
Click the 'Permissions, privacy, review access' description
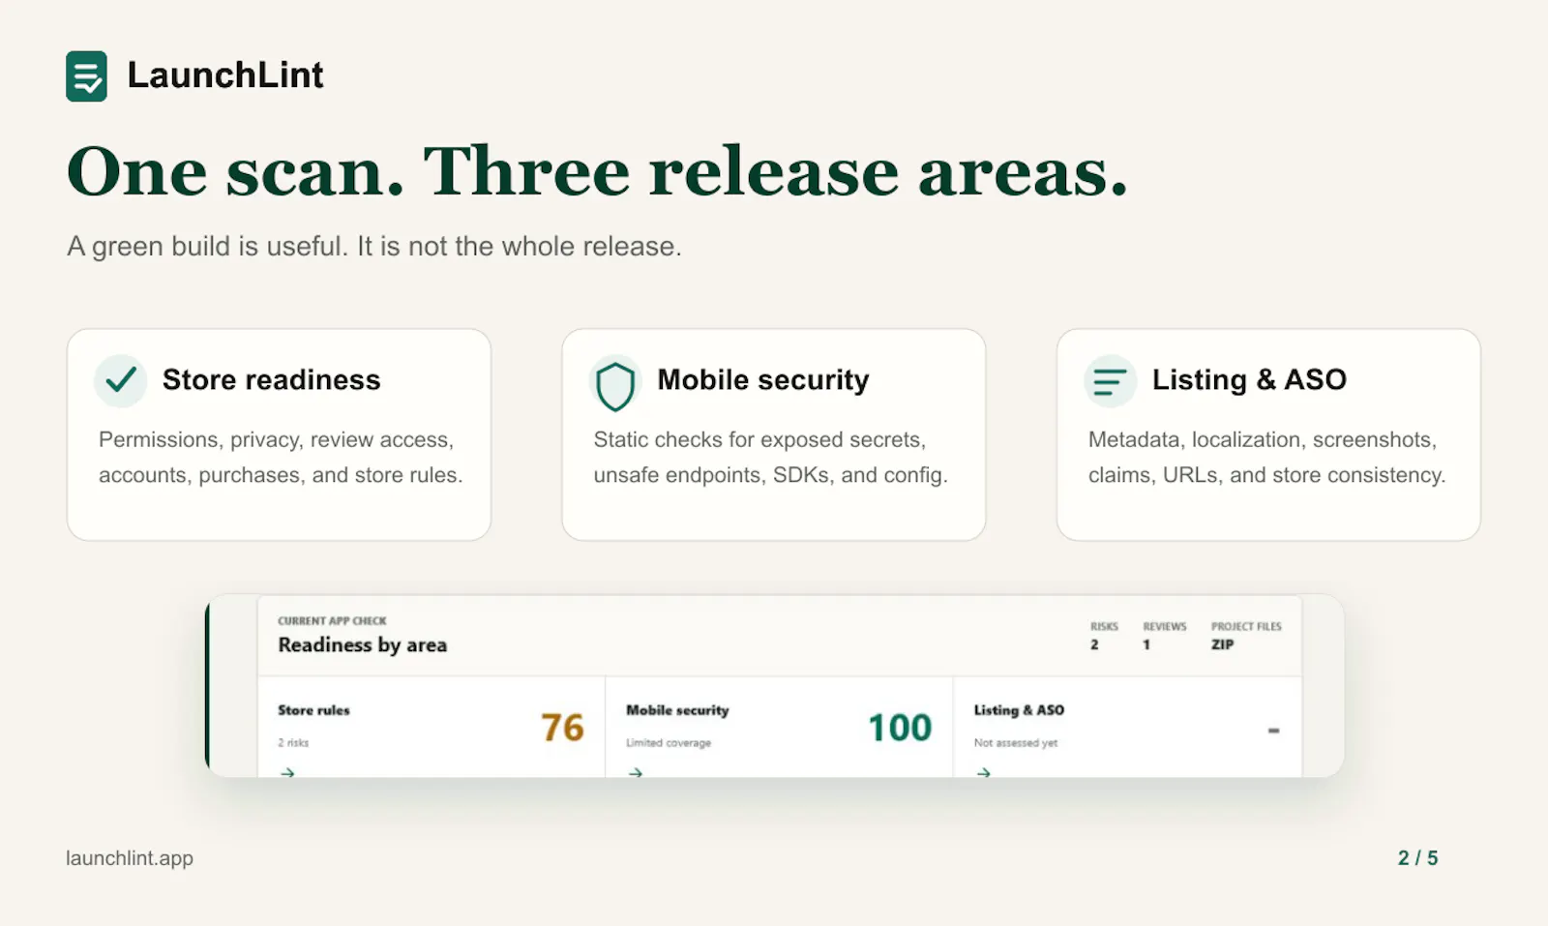(281, 457)
